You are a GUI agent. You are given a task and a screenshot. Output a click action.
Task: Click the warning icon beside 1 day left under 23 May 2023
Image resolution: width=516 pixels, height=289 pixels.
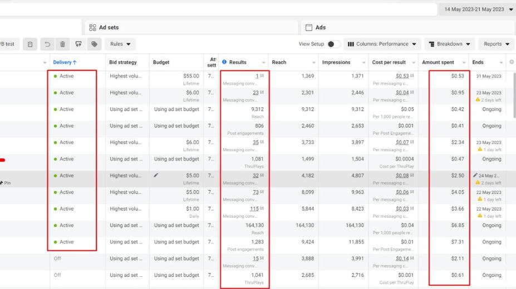480,150
